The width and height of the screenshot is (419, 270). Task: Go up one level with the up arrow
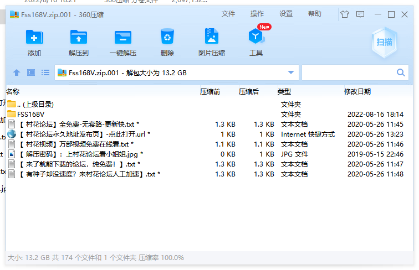pyautogui.click(x=17, y=72)
